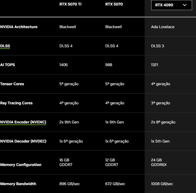Screen dimensions: 196x193
Task: Click the NVIDIA Architecture row label
Action: [x=19, y=27]
